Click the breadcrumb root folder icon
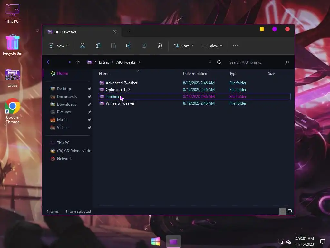The height and width of the screenshot is (248, 330). (x=90, y=62)
